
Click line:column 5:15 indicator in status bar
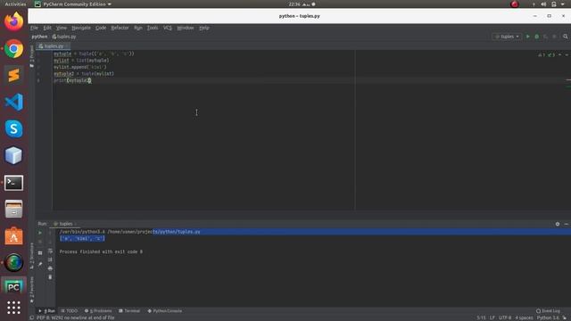click(481, 317)
